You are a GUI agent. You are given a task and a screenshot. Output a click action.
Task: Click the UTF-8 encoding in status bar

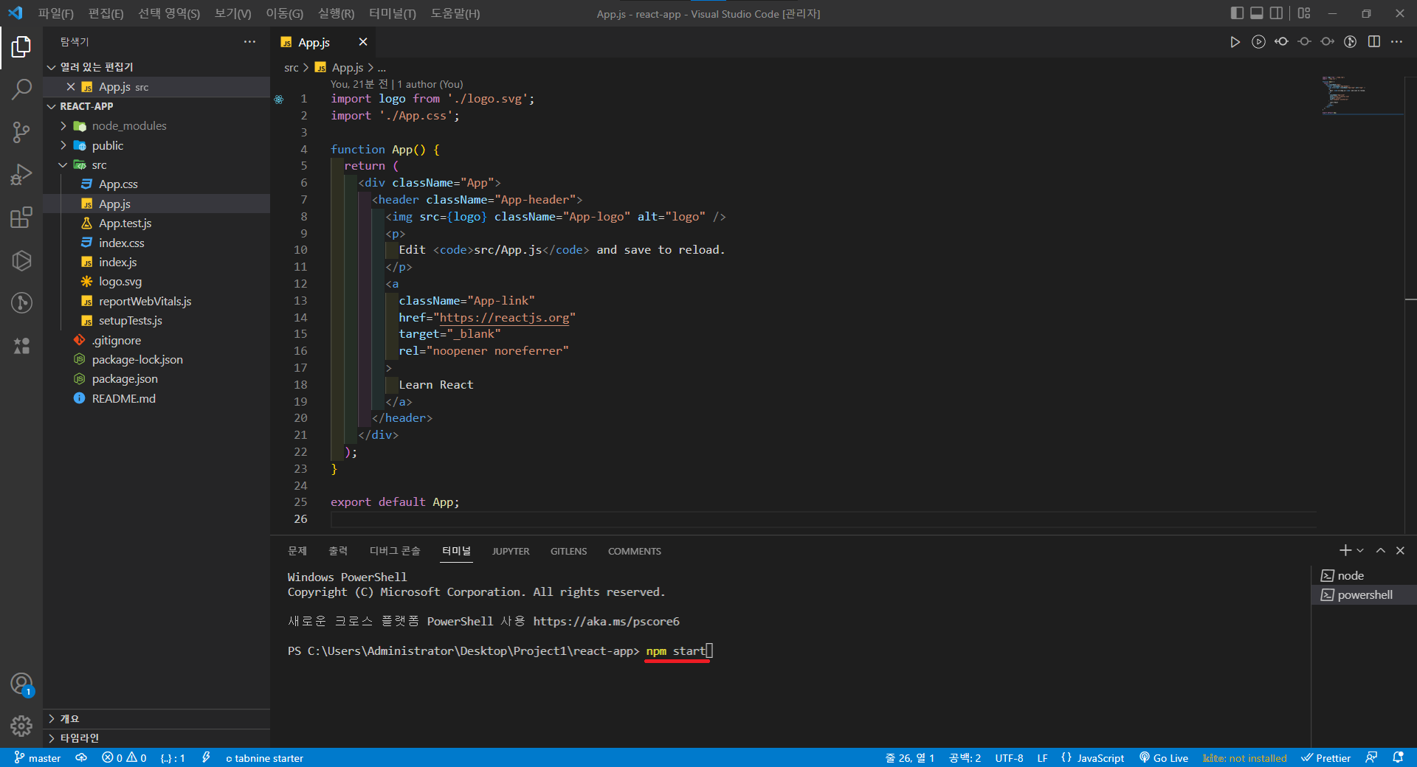pos(1009,758)
